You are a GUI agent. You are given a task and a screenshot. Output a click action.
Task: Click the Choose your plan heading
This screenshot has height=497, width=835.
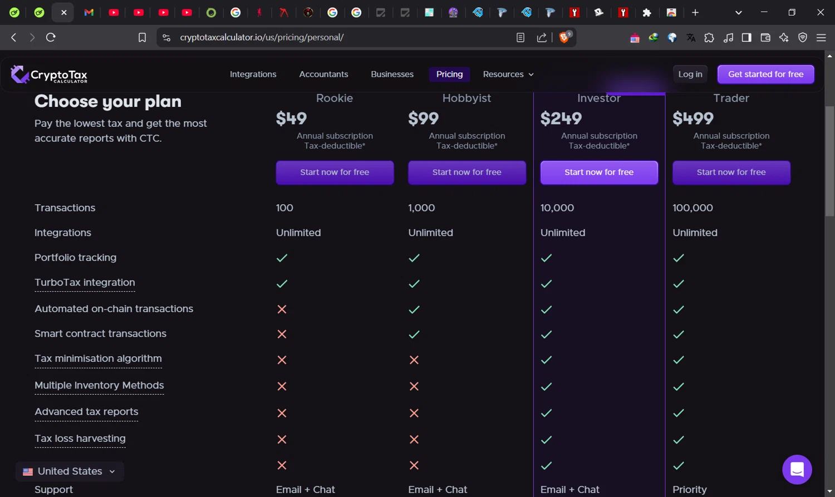(108, 101)
